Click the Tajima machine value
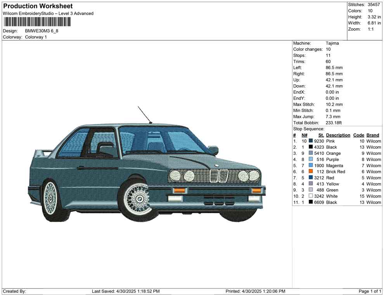Screen dimensions: 384x295 click(x=332, y=43)
